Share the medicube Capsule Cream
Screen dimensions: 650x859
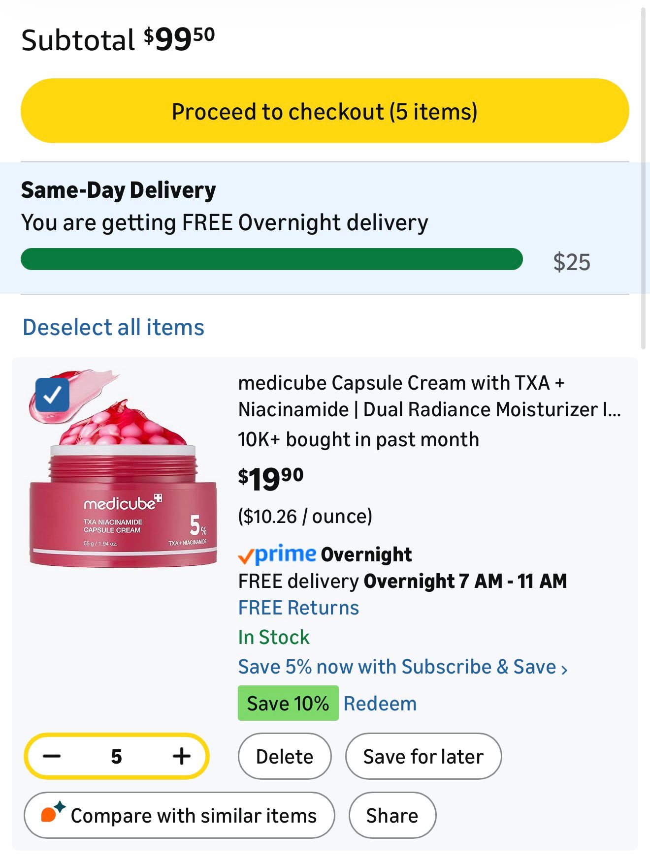[x=392, y=815]
